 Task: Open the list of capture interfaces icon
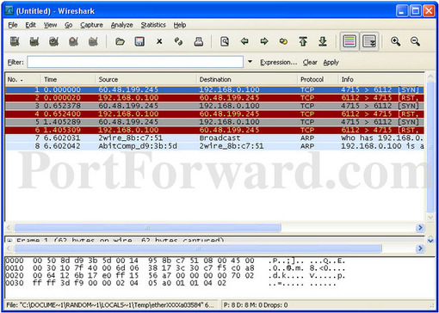tap(15, 41)
